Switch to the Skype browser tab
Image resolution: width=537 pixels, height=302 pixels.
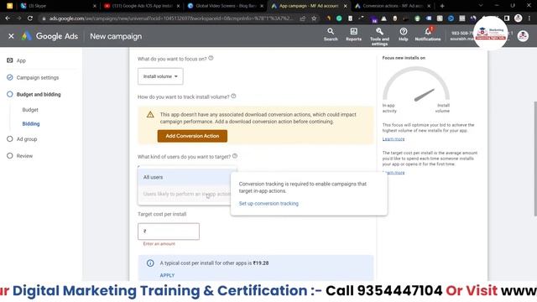click(x=58, y=6)
